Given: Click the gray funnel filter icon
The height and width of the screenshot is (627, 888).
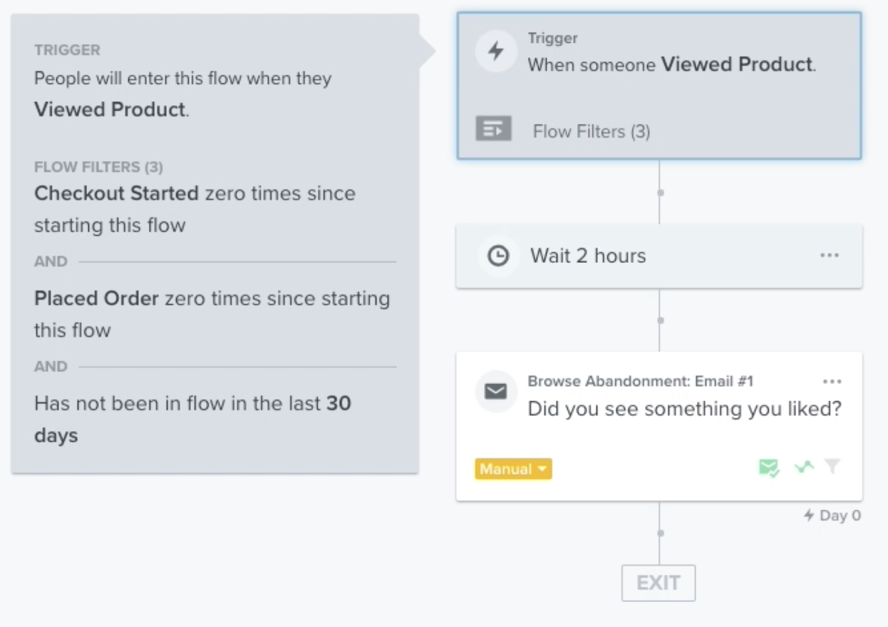Looking at the screenshot, I should 832,467.
